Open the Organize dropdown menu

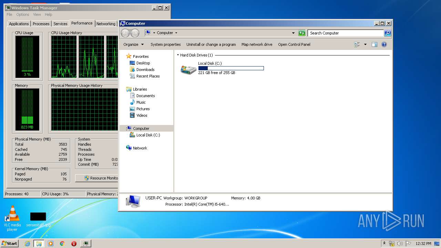pyautogui.click(x=133, y=44)
